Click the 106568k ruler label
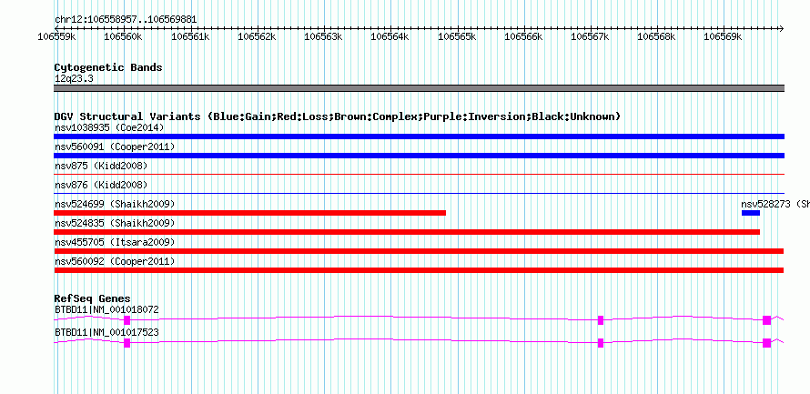Viewport: 810px width, 394px height. (656, 36)
